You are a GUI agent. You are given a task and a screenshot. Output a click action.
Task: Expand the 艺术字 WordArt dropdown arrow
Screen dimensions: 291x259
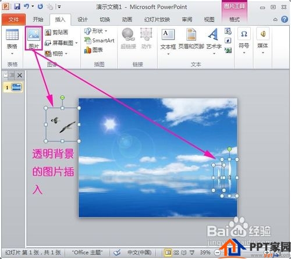click(214, 54)
